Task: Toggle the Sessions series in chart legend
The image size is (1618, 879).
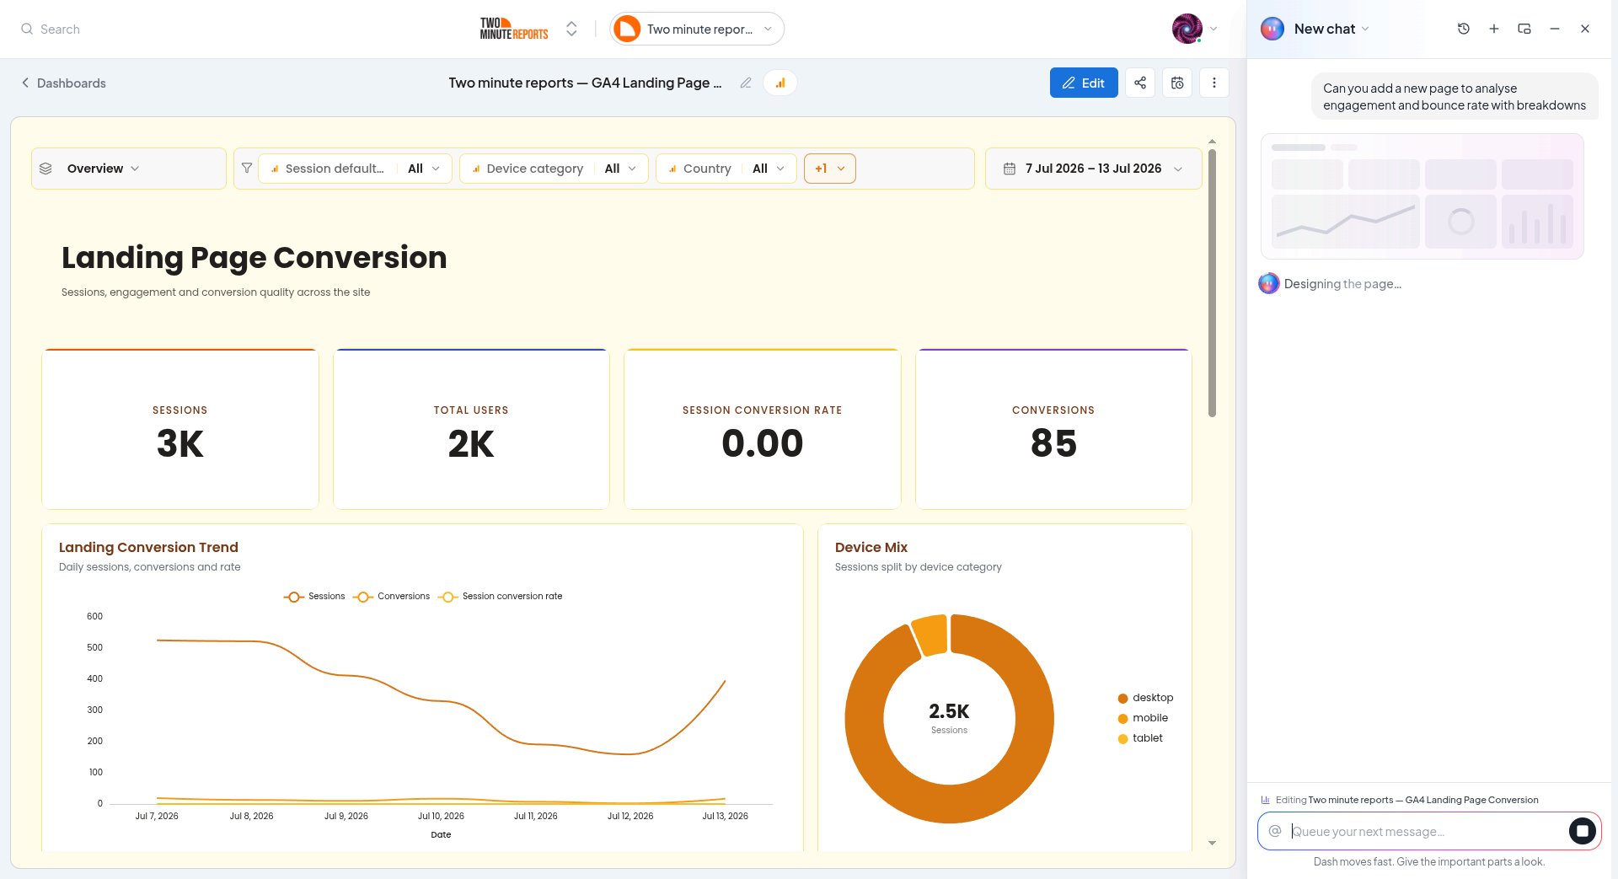Action: pyautogui.click(x=314, y=596)
